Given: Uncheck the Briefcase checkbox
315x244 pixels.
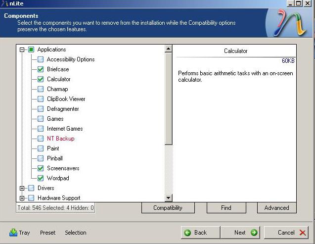Looking at the screenshot, I should pos(41,69).
